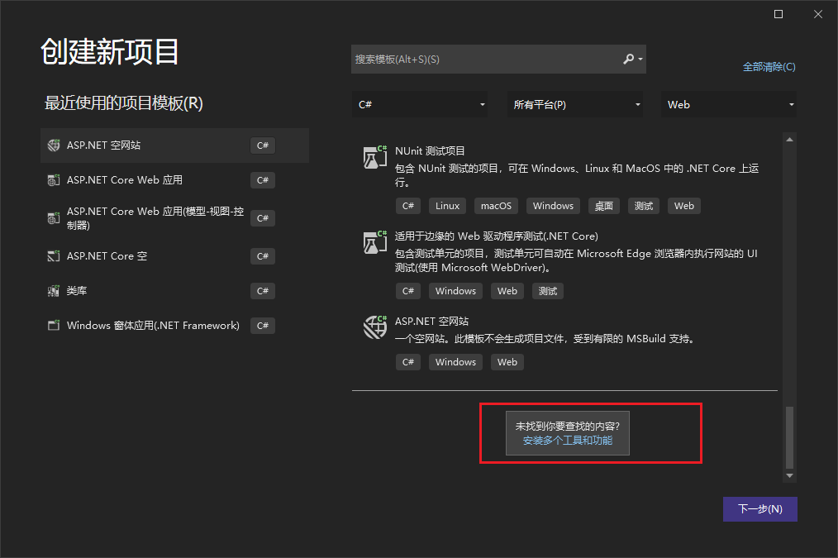Screen dimensions: 838x558
Task: Click the 适用于边缘的 Web 驱动程序测试 icon
Action: pyautogui.click(x=374, y=242)
